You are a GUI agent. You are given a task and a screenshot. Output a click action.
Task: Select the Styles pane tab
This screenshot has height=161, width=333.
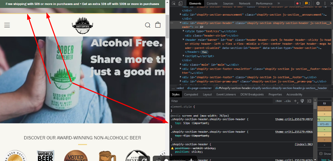click(x=176, y=94)
